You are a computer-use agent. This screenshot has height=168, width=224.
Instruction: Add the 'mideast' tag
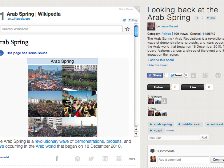215,124
